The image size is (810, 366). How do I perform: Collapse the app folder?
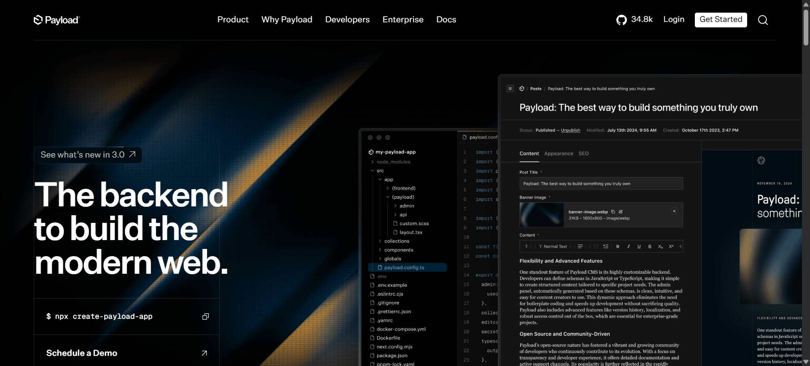380,179
